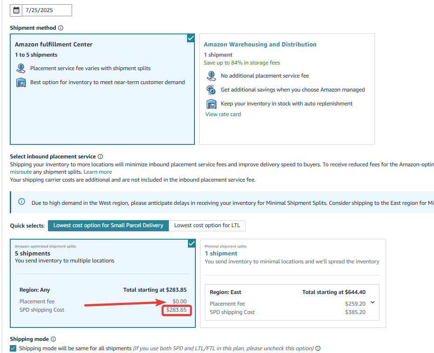Screen dimensions: 434x353
Task: Click the 'Region: Any' label
Action: coord(34,290)
